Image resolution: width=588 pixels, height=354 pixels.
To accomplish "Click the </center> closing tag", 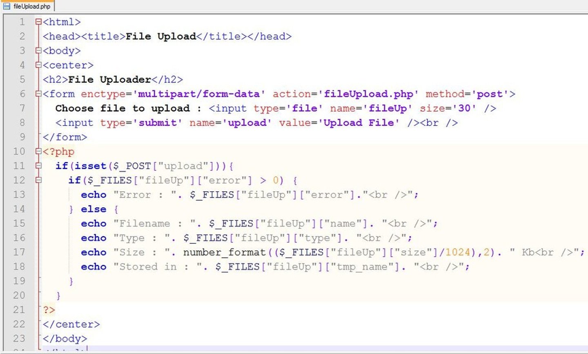I will [x=71, y=324].
